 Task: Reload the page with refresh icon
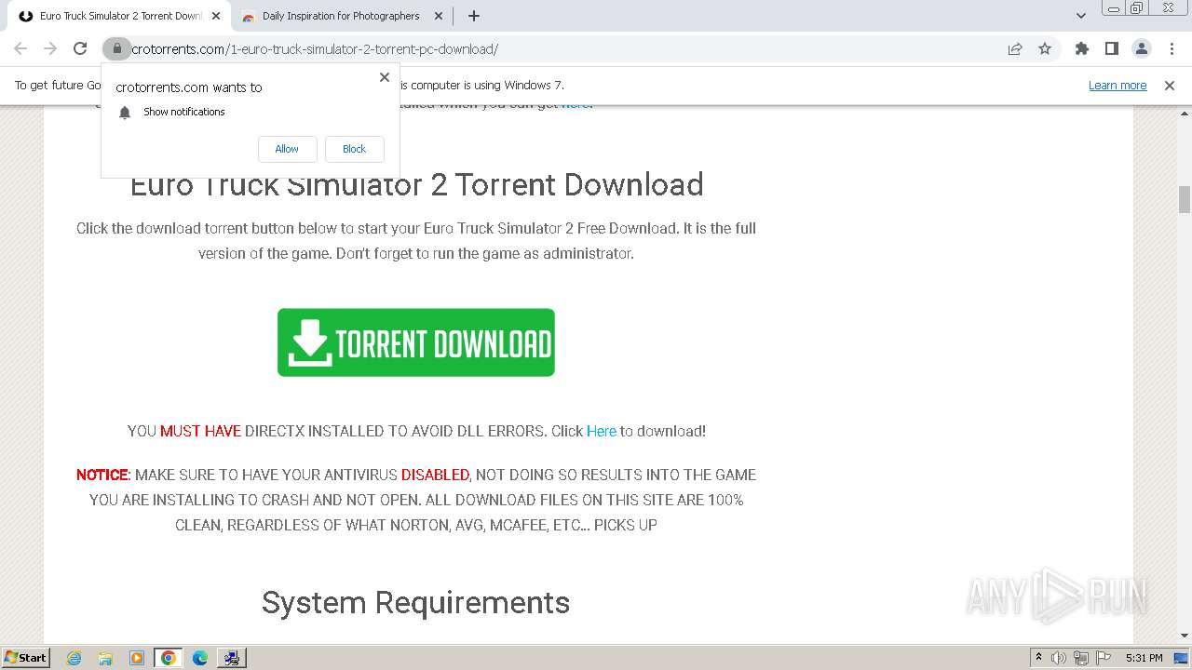[80, 48]
